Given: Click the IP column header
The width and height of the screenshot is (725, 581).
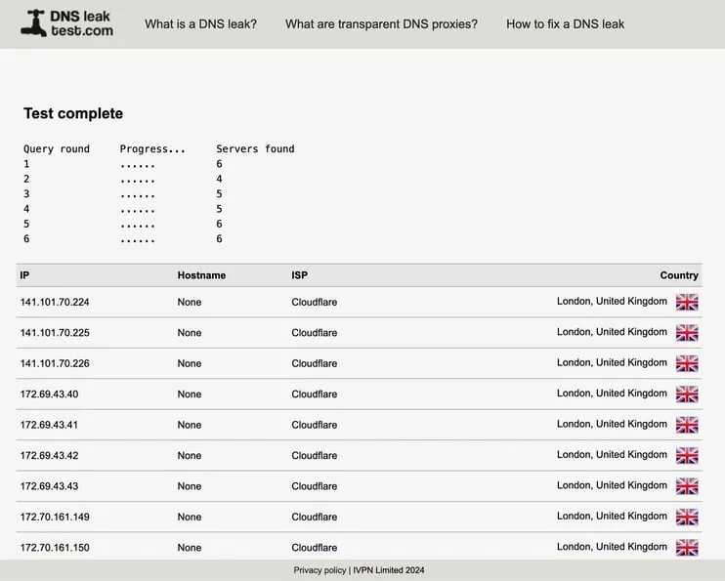Looking at the screenshot, I should pos(24,275).
